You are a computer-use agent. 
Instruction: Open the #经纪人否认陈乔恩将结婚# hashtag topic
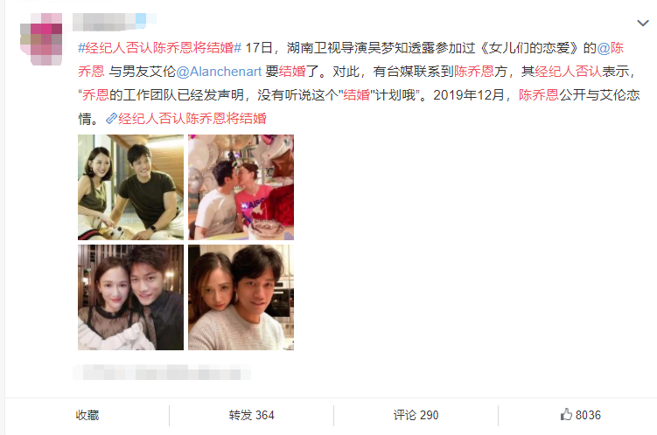pyautogui.click(x=159, y=48)
